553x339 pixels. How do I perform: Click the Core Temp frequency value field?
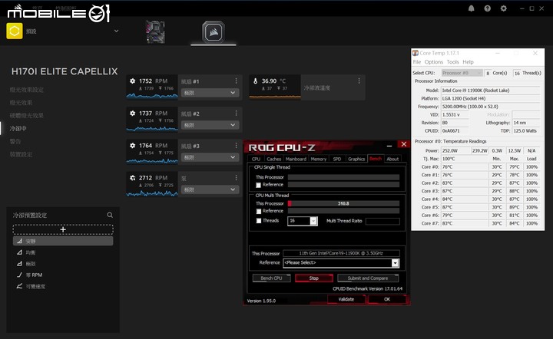pos(490,107)
